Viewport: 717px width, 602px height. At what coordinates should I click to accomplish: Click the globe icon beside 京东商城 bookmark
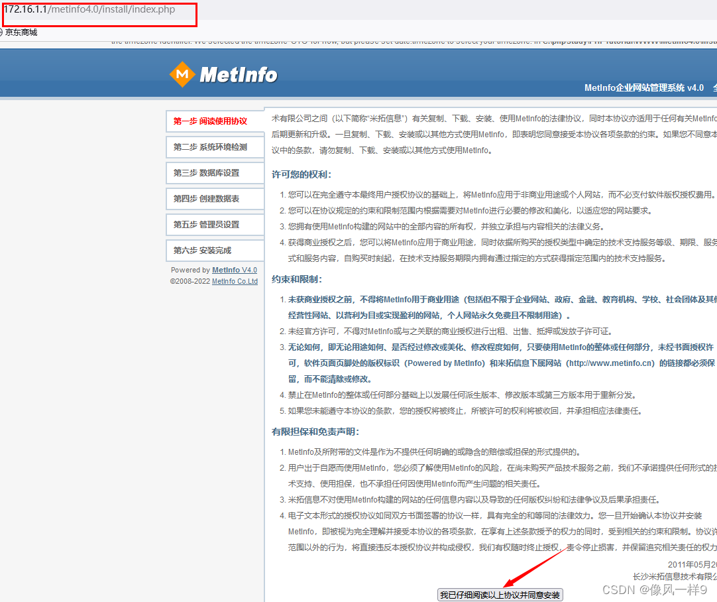pos(1,32)
